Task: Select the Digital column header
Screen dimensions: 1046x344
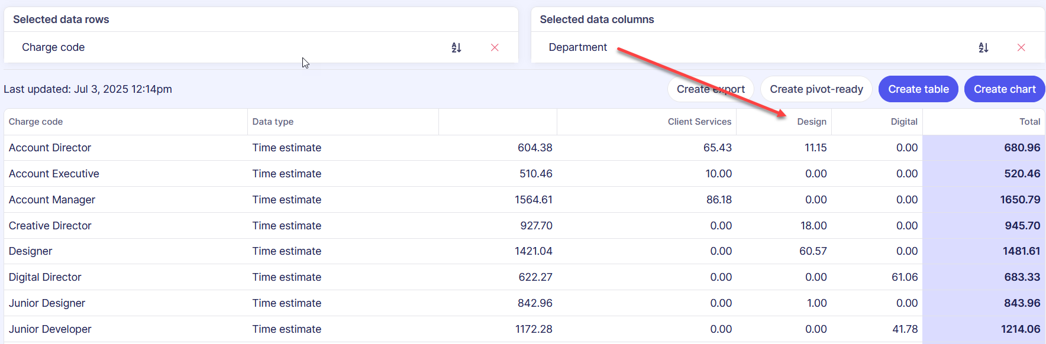Action: coord(903,122)
